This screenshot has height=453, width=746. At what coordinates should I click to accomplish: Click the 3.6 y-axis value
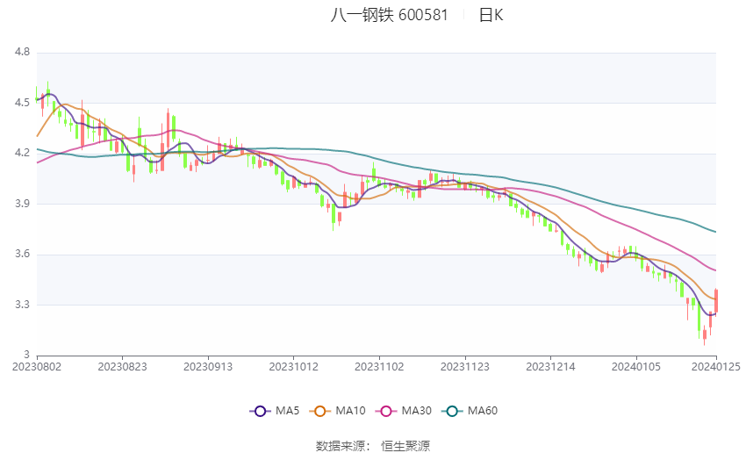point(22,254)
